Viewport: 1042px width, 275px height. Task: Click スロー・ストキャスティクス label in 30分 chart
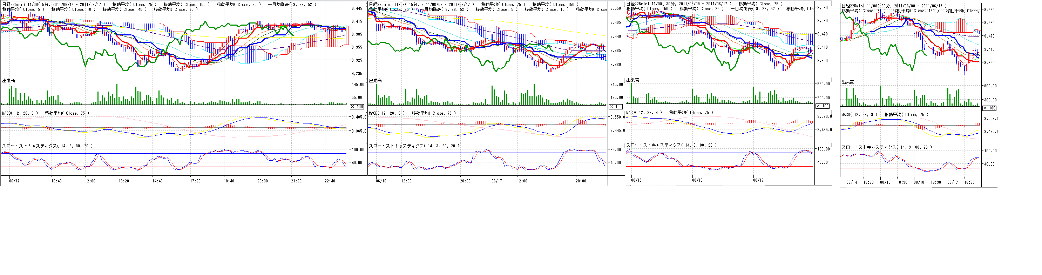pyautogui.click(x=671, y=145)
